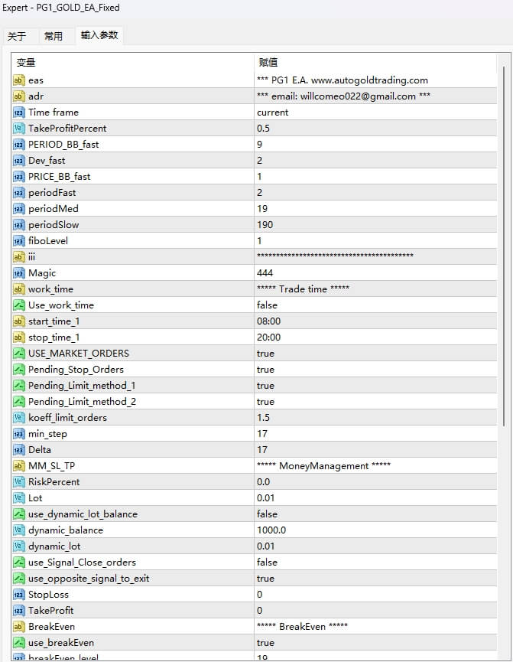The image size is (513, 662).
Task: Click the string icon for start_time_1
Action: 18,321
